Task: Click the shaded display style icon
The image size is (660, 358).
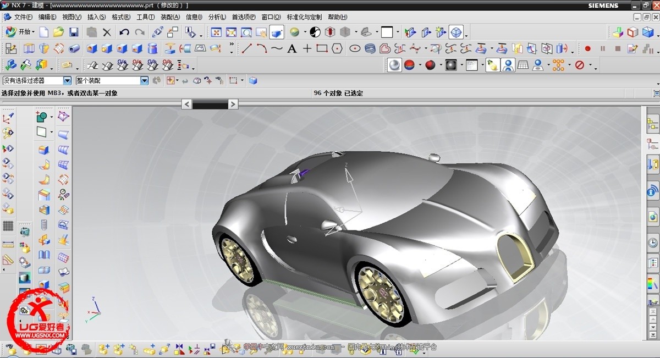Action: point(276,32)
